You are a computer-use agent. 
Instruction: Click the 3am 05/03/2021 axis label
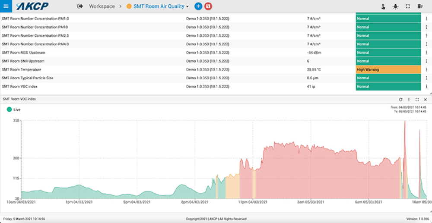pyautogui.click(x=311, y=202)
